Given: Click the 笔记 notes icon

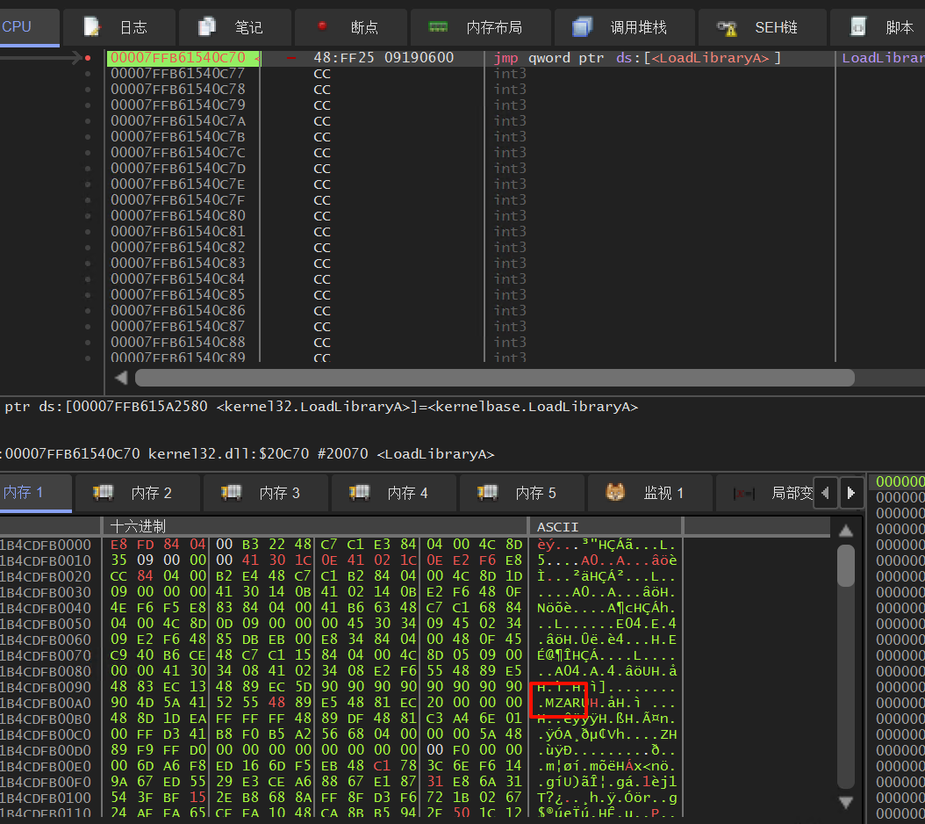Looking at the screenshot, I should coord(207,27).
